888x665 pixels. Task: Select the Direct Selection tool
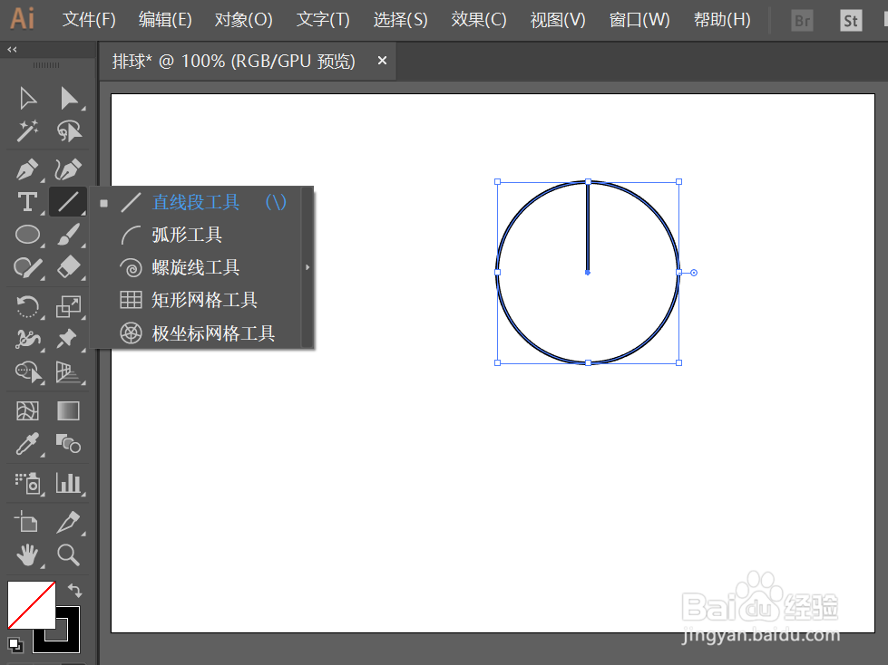(68, 97)
